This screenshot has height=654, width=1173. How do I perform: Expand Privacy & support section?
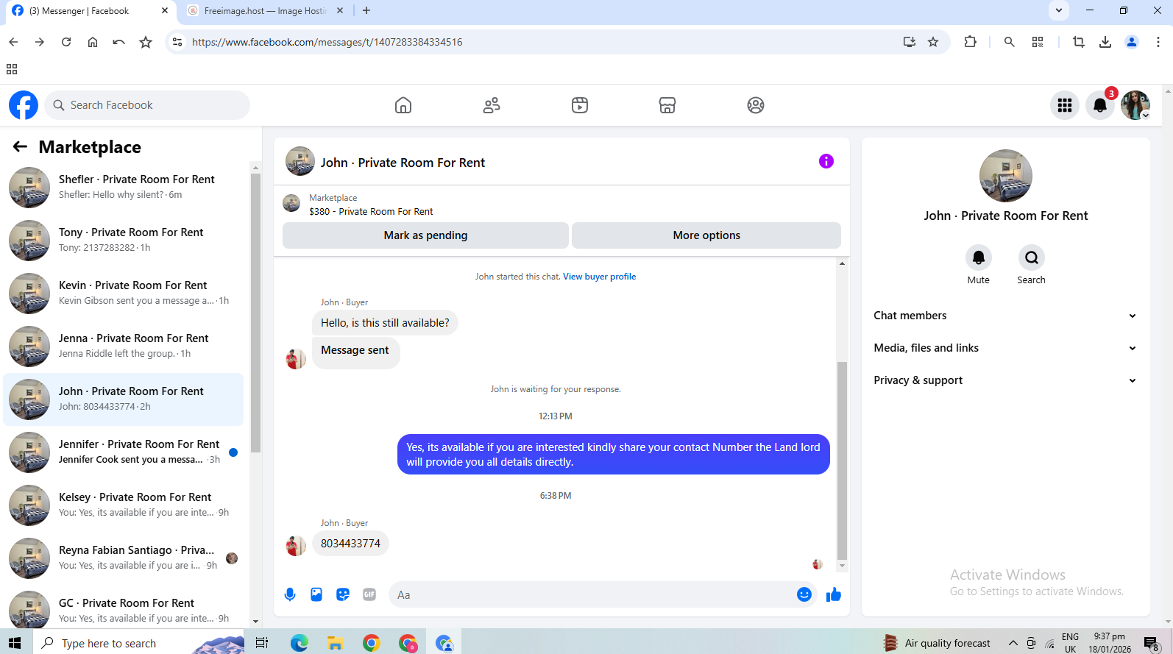[x=1005, y=380]
